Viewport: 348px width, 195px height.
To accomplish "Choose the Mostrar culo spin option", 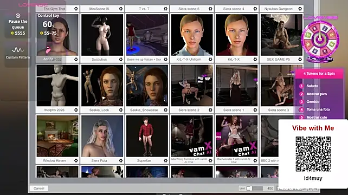I will pos(317,118).
